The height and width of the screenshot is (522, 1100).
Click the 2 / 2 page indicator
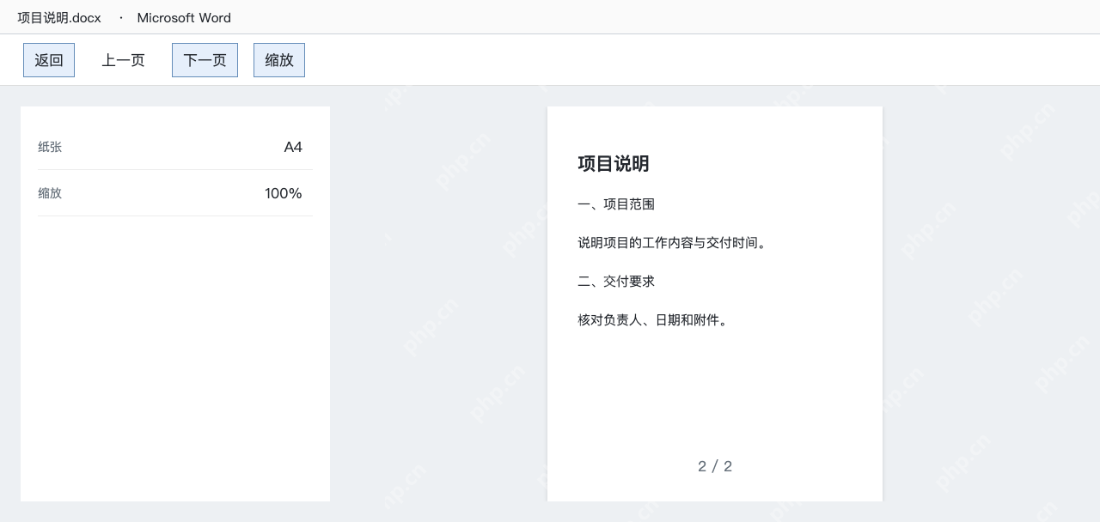[715, 466]
